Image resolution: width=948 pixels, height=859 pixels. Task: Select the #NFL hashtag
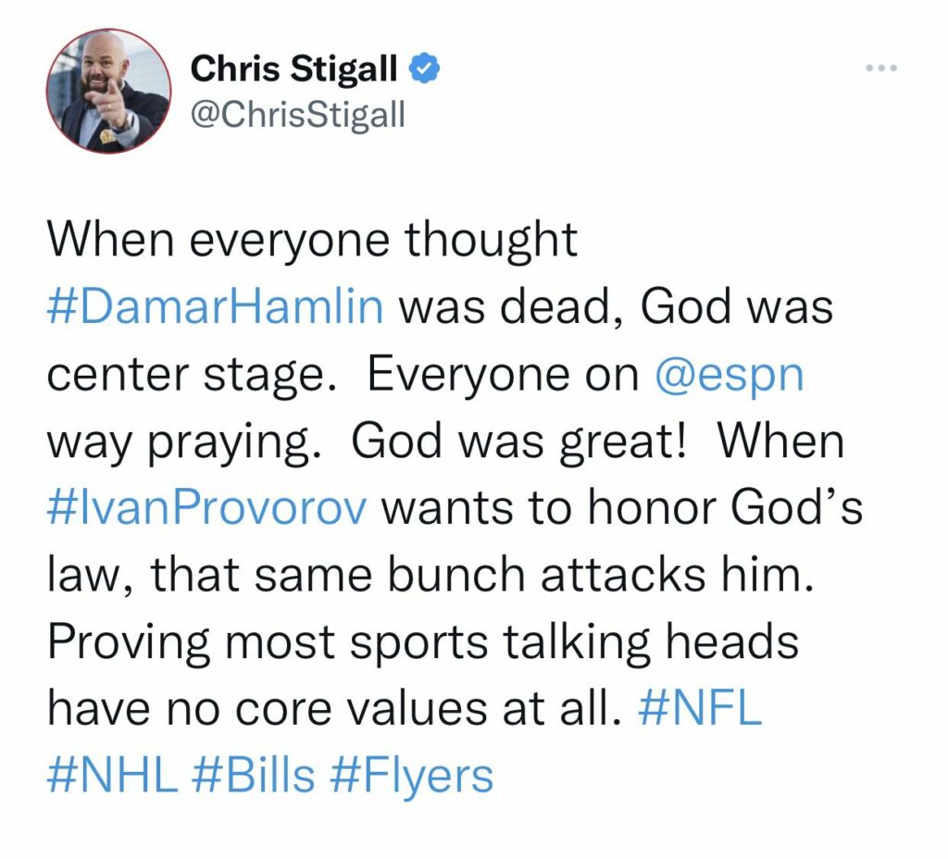[x=700, y=709]
